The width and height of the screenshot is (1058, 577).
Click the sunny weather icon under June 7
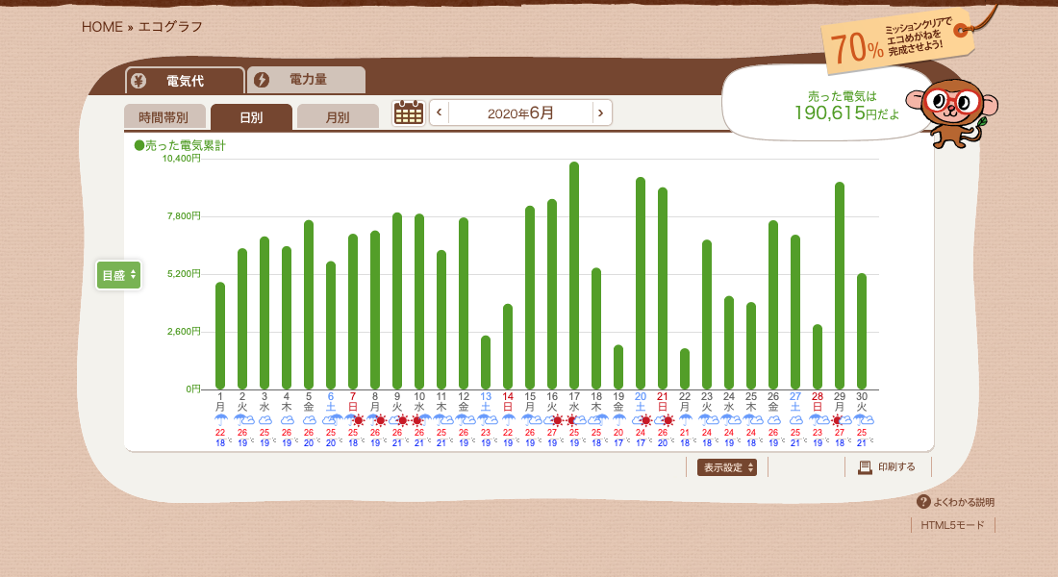click(358, 420)
